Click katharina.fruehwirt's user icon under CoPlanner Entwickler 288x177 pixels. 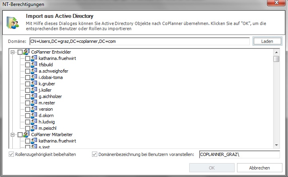pos(34,58)
